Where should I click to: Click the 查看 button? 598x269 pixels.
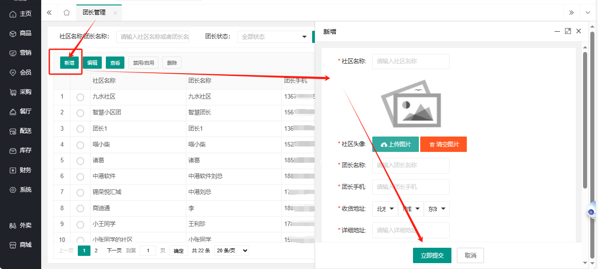115,63
